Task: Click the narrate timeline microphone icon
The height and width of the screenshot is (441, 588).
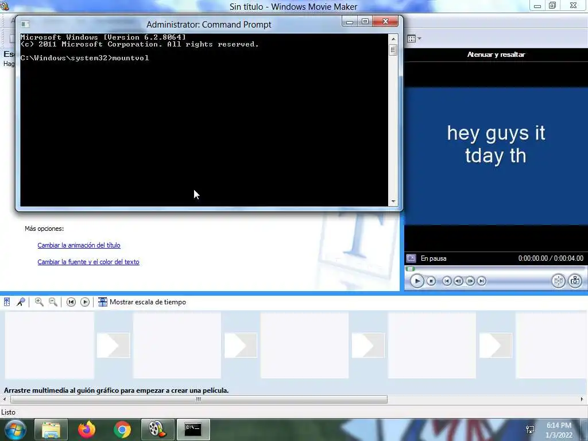Action: [21, 302]
